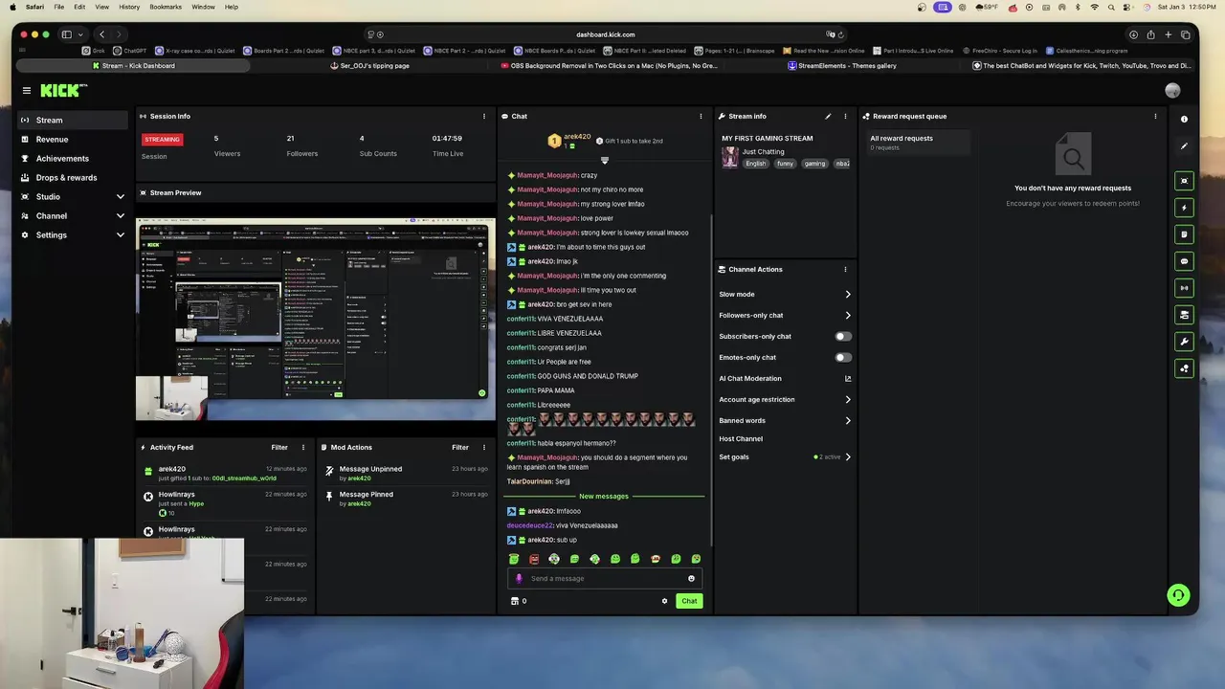1225x689 pixels.
Task: Click the green Chat send button
Action: [x=689, y=601]
